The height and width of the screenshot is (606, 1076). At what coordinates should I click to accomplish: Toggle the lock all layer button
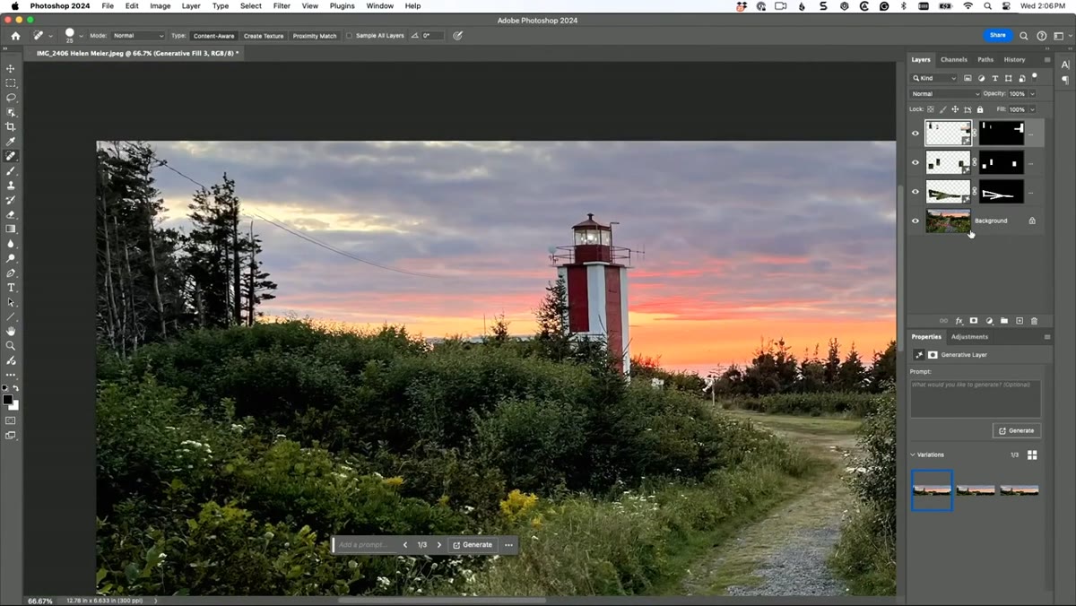tap(980, 109)
